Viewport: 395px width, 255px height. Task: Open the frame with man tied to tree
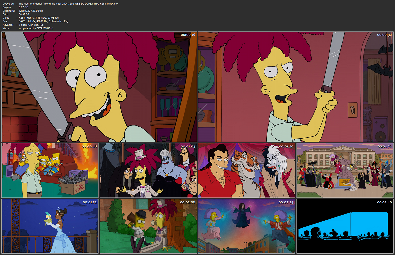(x=148, y=226)
